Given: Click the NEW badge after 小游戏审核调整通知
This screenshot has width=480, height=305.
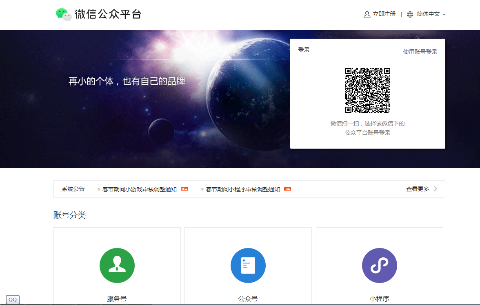Looking at the screenshot, I should (x=184, y=189).
